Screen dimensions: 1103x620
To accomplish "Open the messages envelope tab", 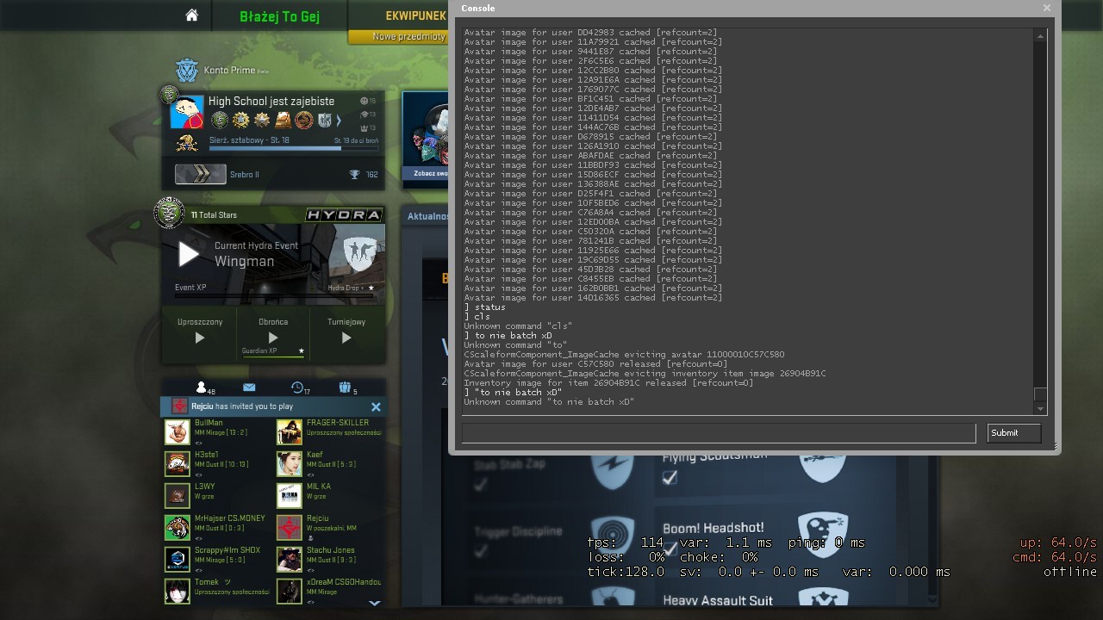I will [249, 387].
